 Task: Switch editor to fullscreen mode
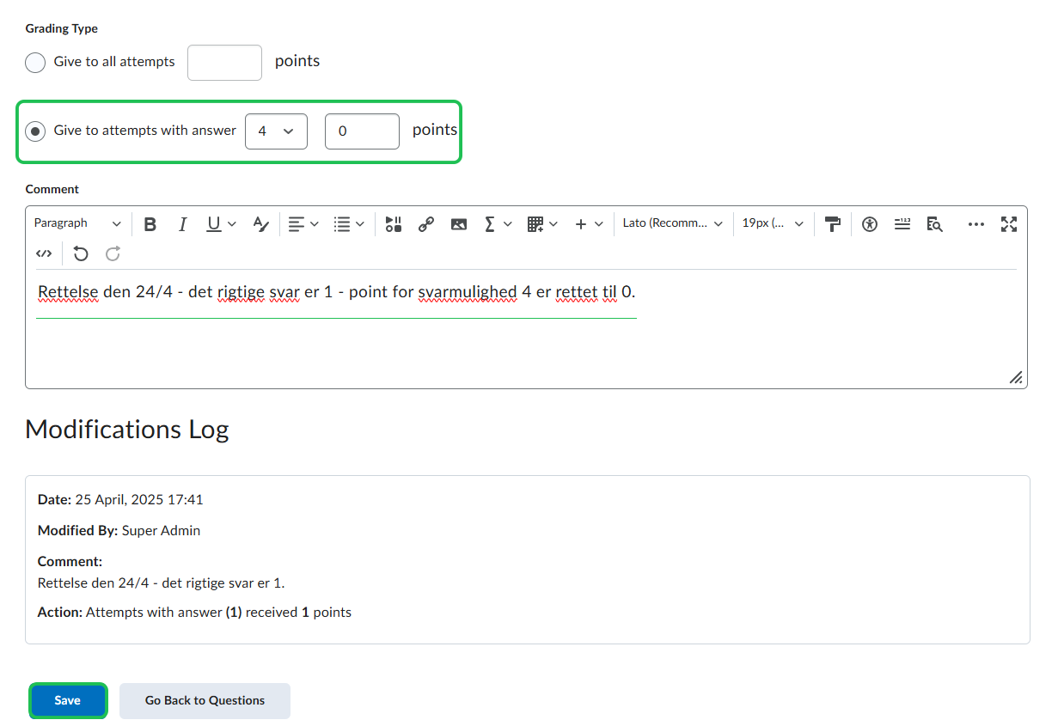click(x=1009, y=224)
